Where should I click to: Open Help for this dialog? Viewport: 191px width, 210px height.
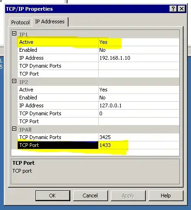166,196
